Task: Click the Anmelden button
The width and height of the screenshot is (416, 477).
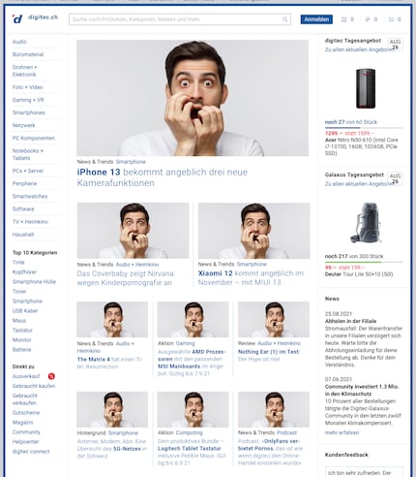Action: pos(316,19)
